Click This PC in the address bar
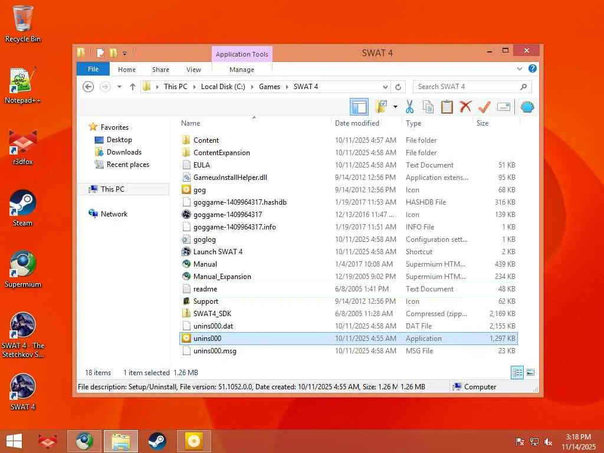The width and height of the screenshot is (604, 453). (x=175, y=87)
